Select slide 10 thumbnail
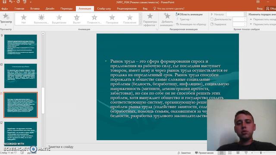 tap(21, 76)
